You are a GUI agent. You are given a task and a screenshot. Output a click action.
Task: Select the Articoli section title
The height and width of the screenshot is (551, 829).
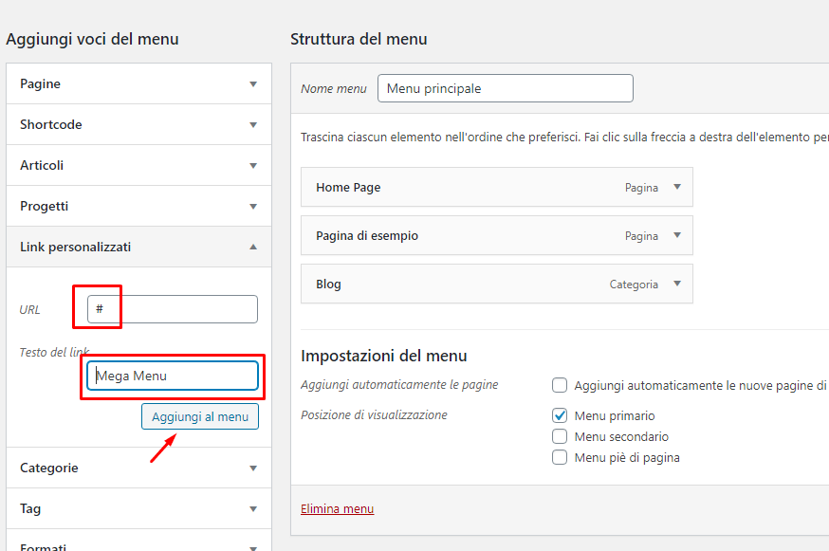tap(42, 165)
